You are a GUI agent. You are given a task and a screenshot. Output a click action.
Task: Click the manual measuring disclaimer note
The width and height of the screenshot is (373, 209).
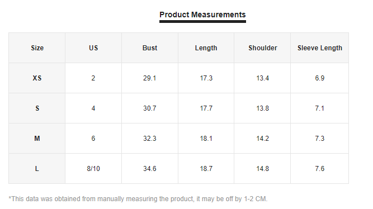point(138,199)
